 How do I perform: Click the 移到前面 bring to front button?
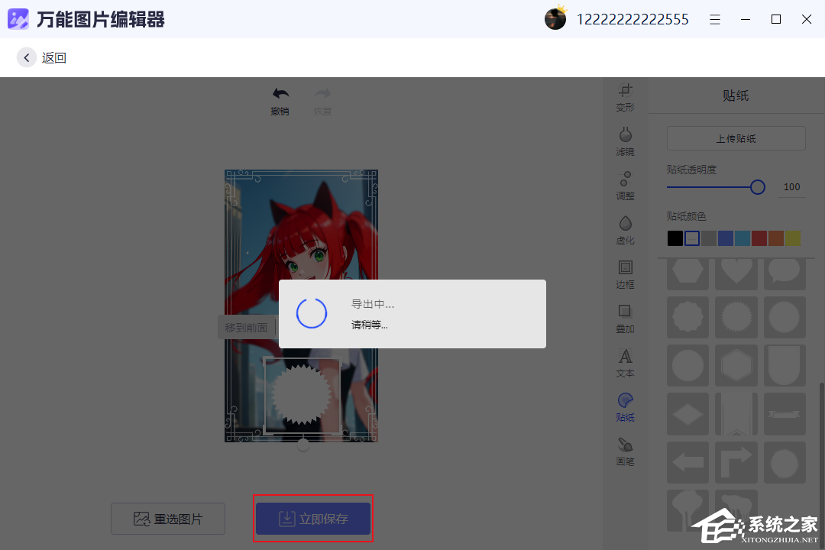click(246, 328)
